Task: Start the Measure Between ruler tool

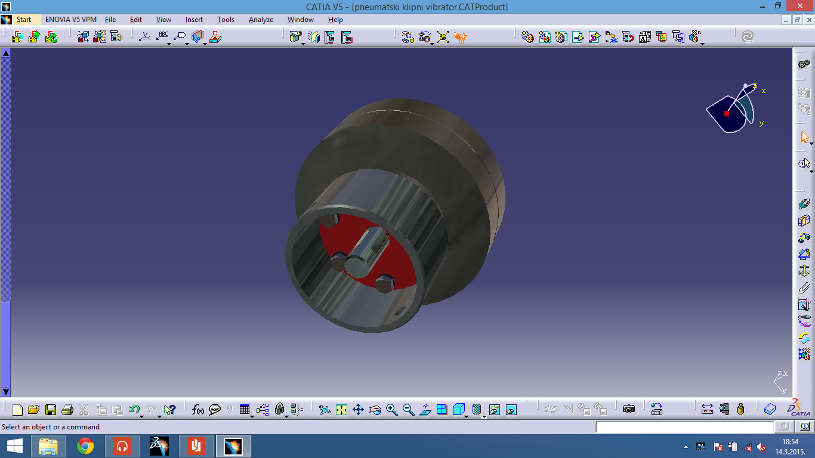Action: (x=707, y=410)
